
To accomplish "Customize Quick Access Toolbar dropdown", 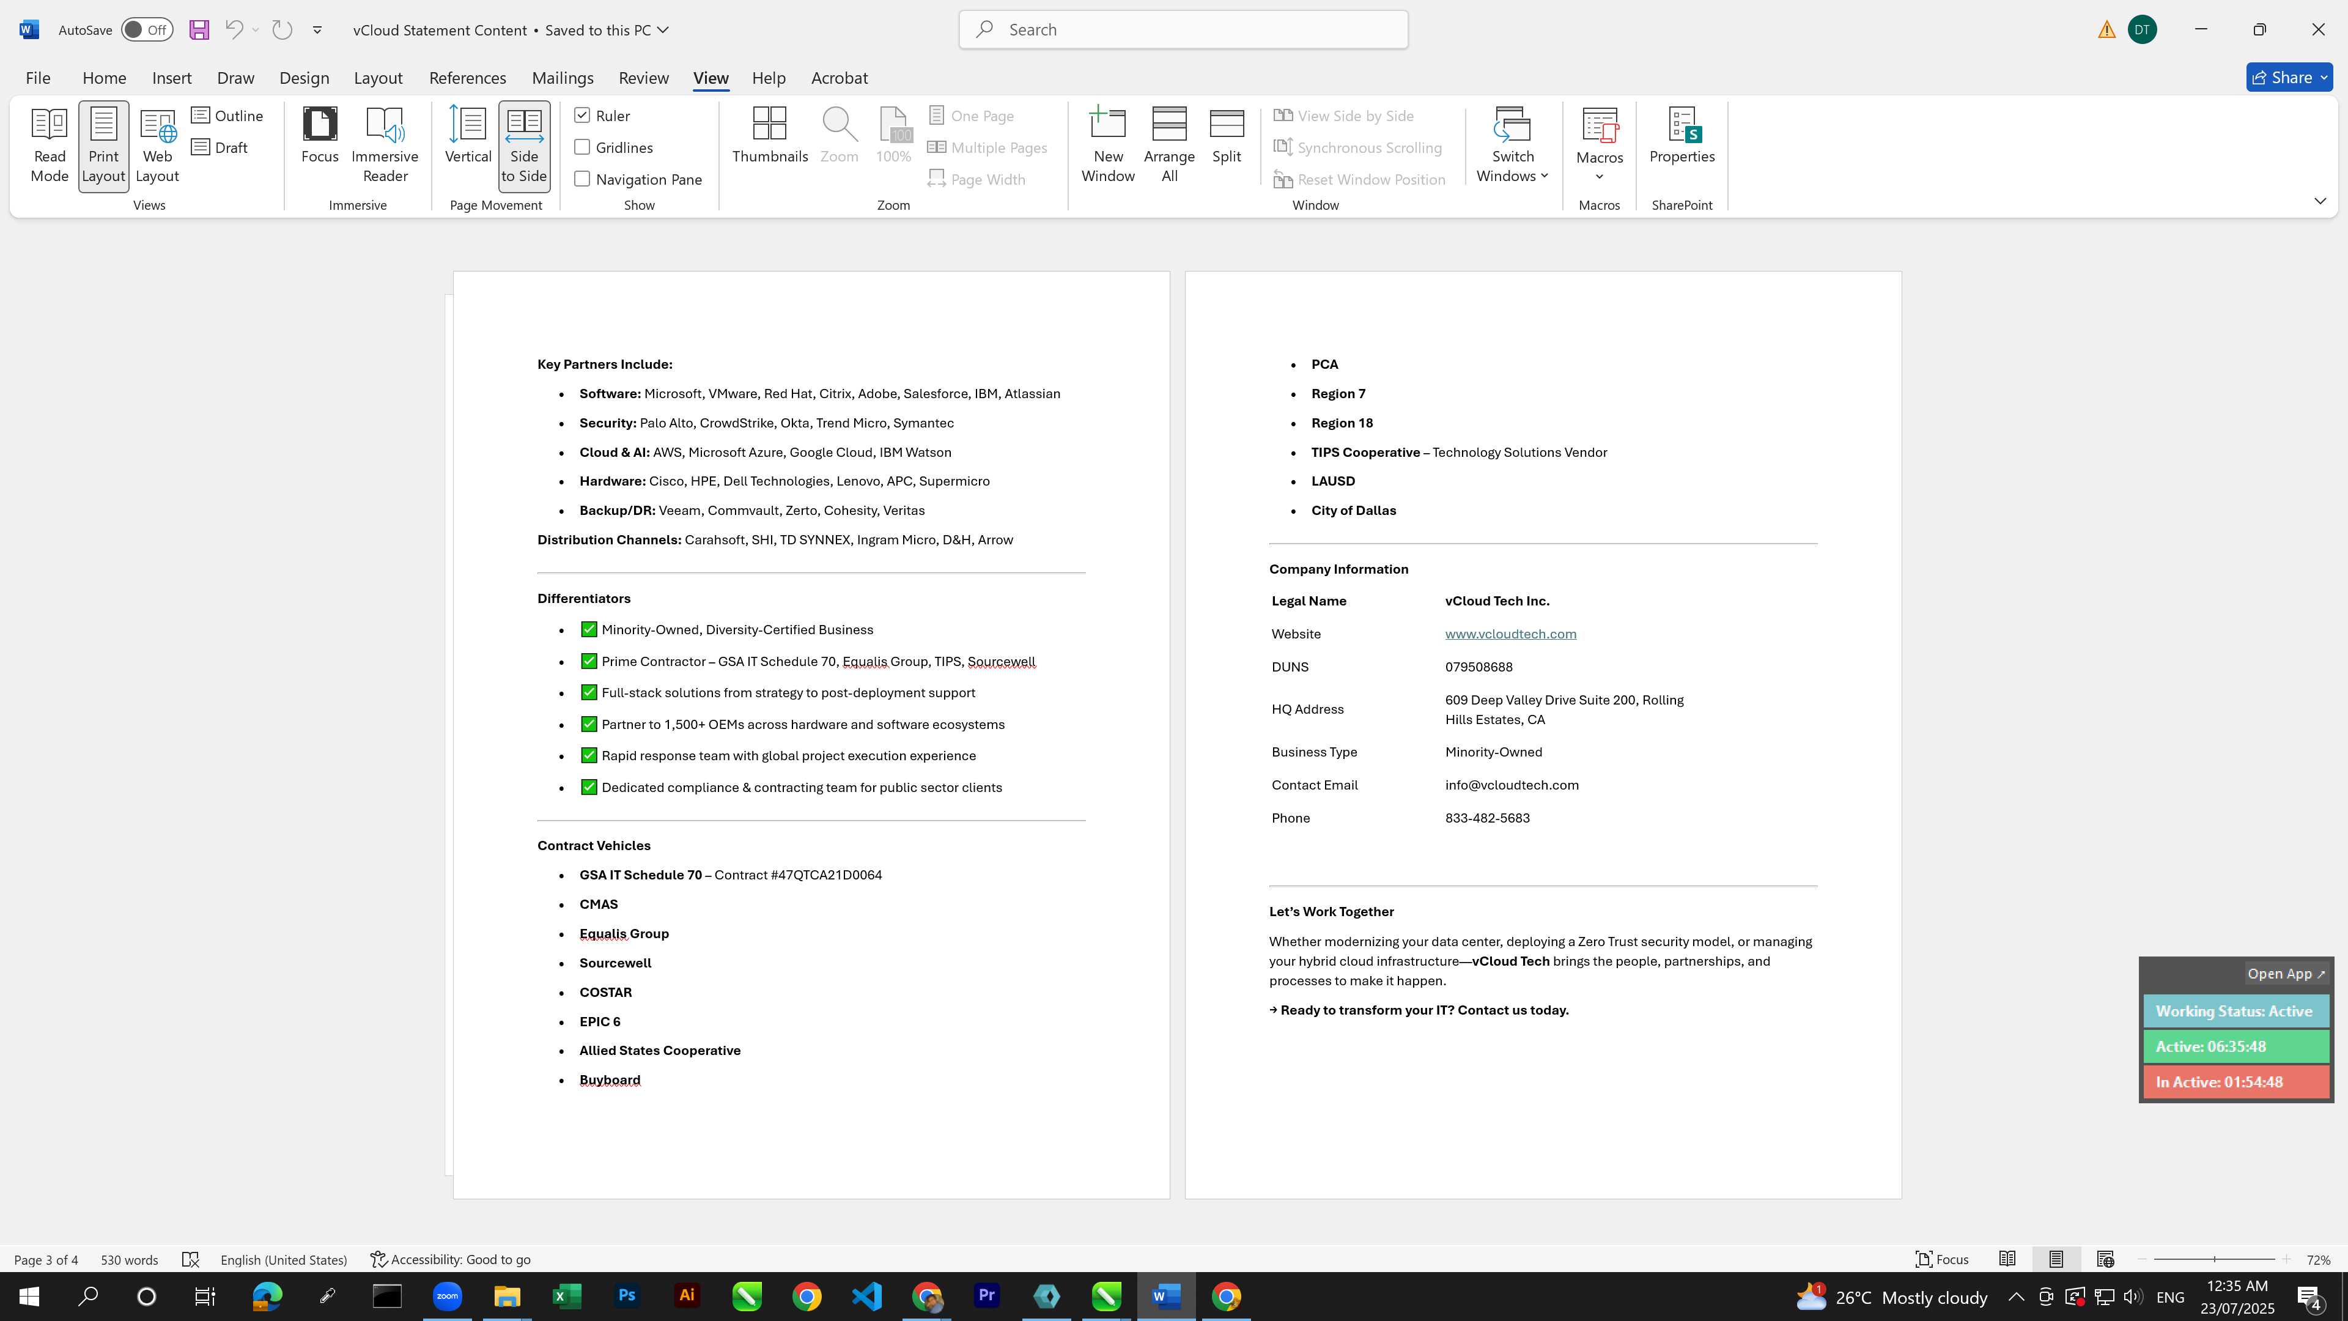I will coord(317,30).
